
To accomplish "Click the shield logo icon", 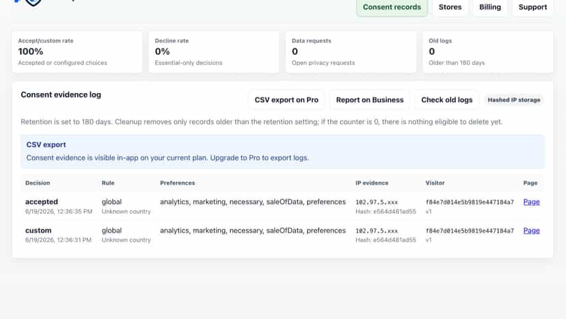I will pyautogui.click(x=33, y=3).
